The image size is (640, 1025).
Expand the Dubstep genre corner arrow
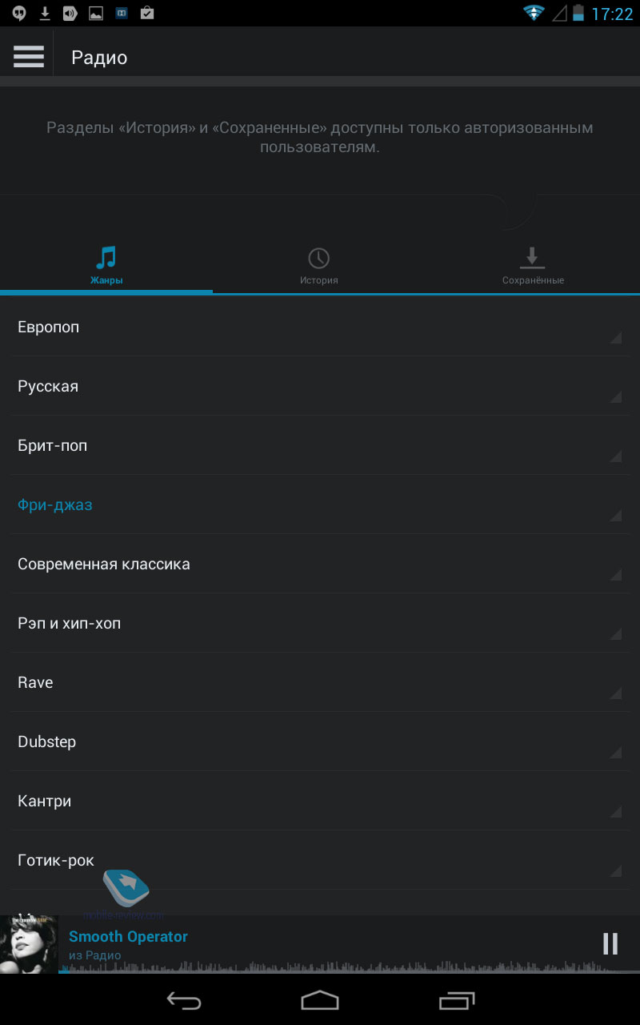point(616,753)
